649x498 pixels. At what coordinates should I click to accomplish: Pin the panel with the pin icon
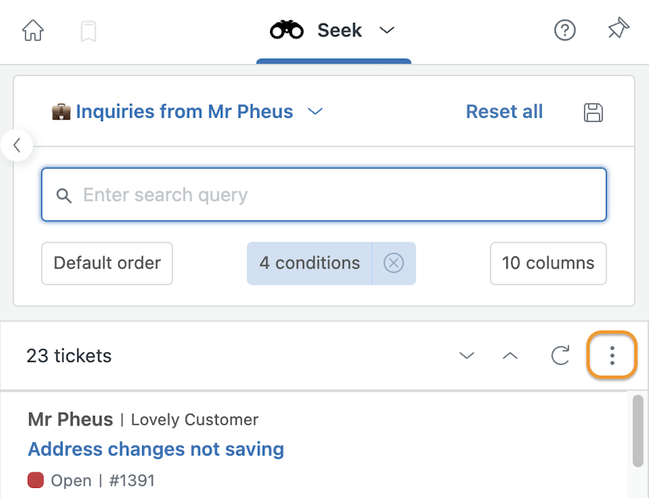(619, 28)
